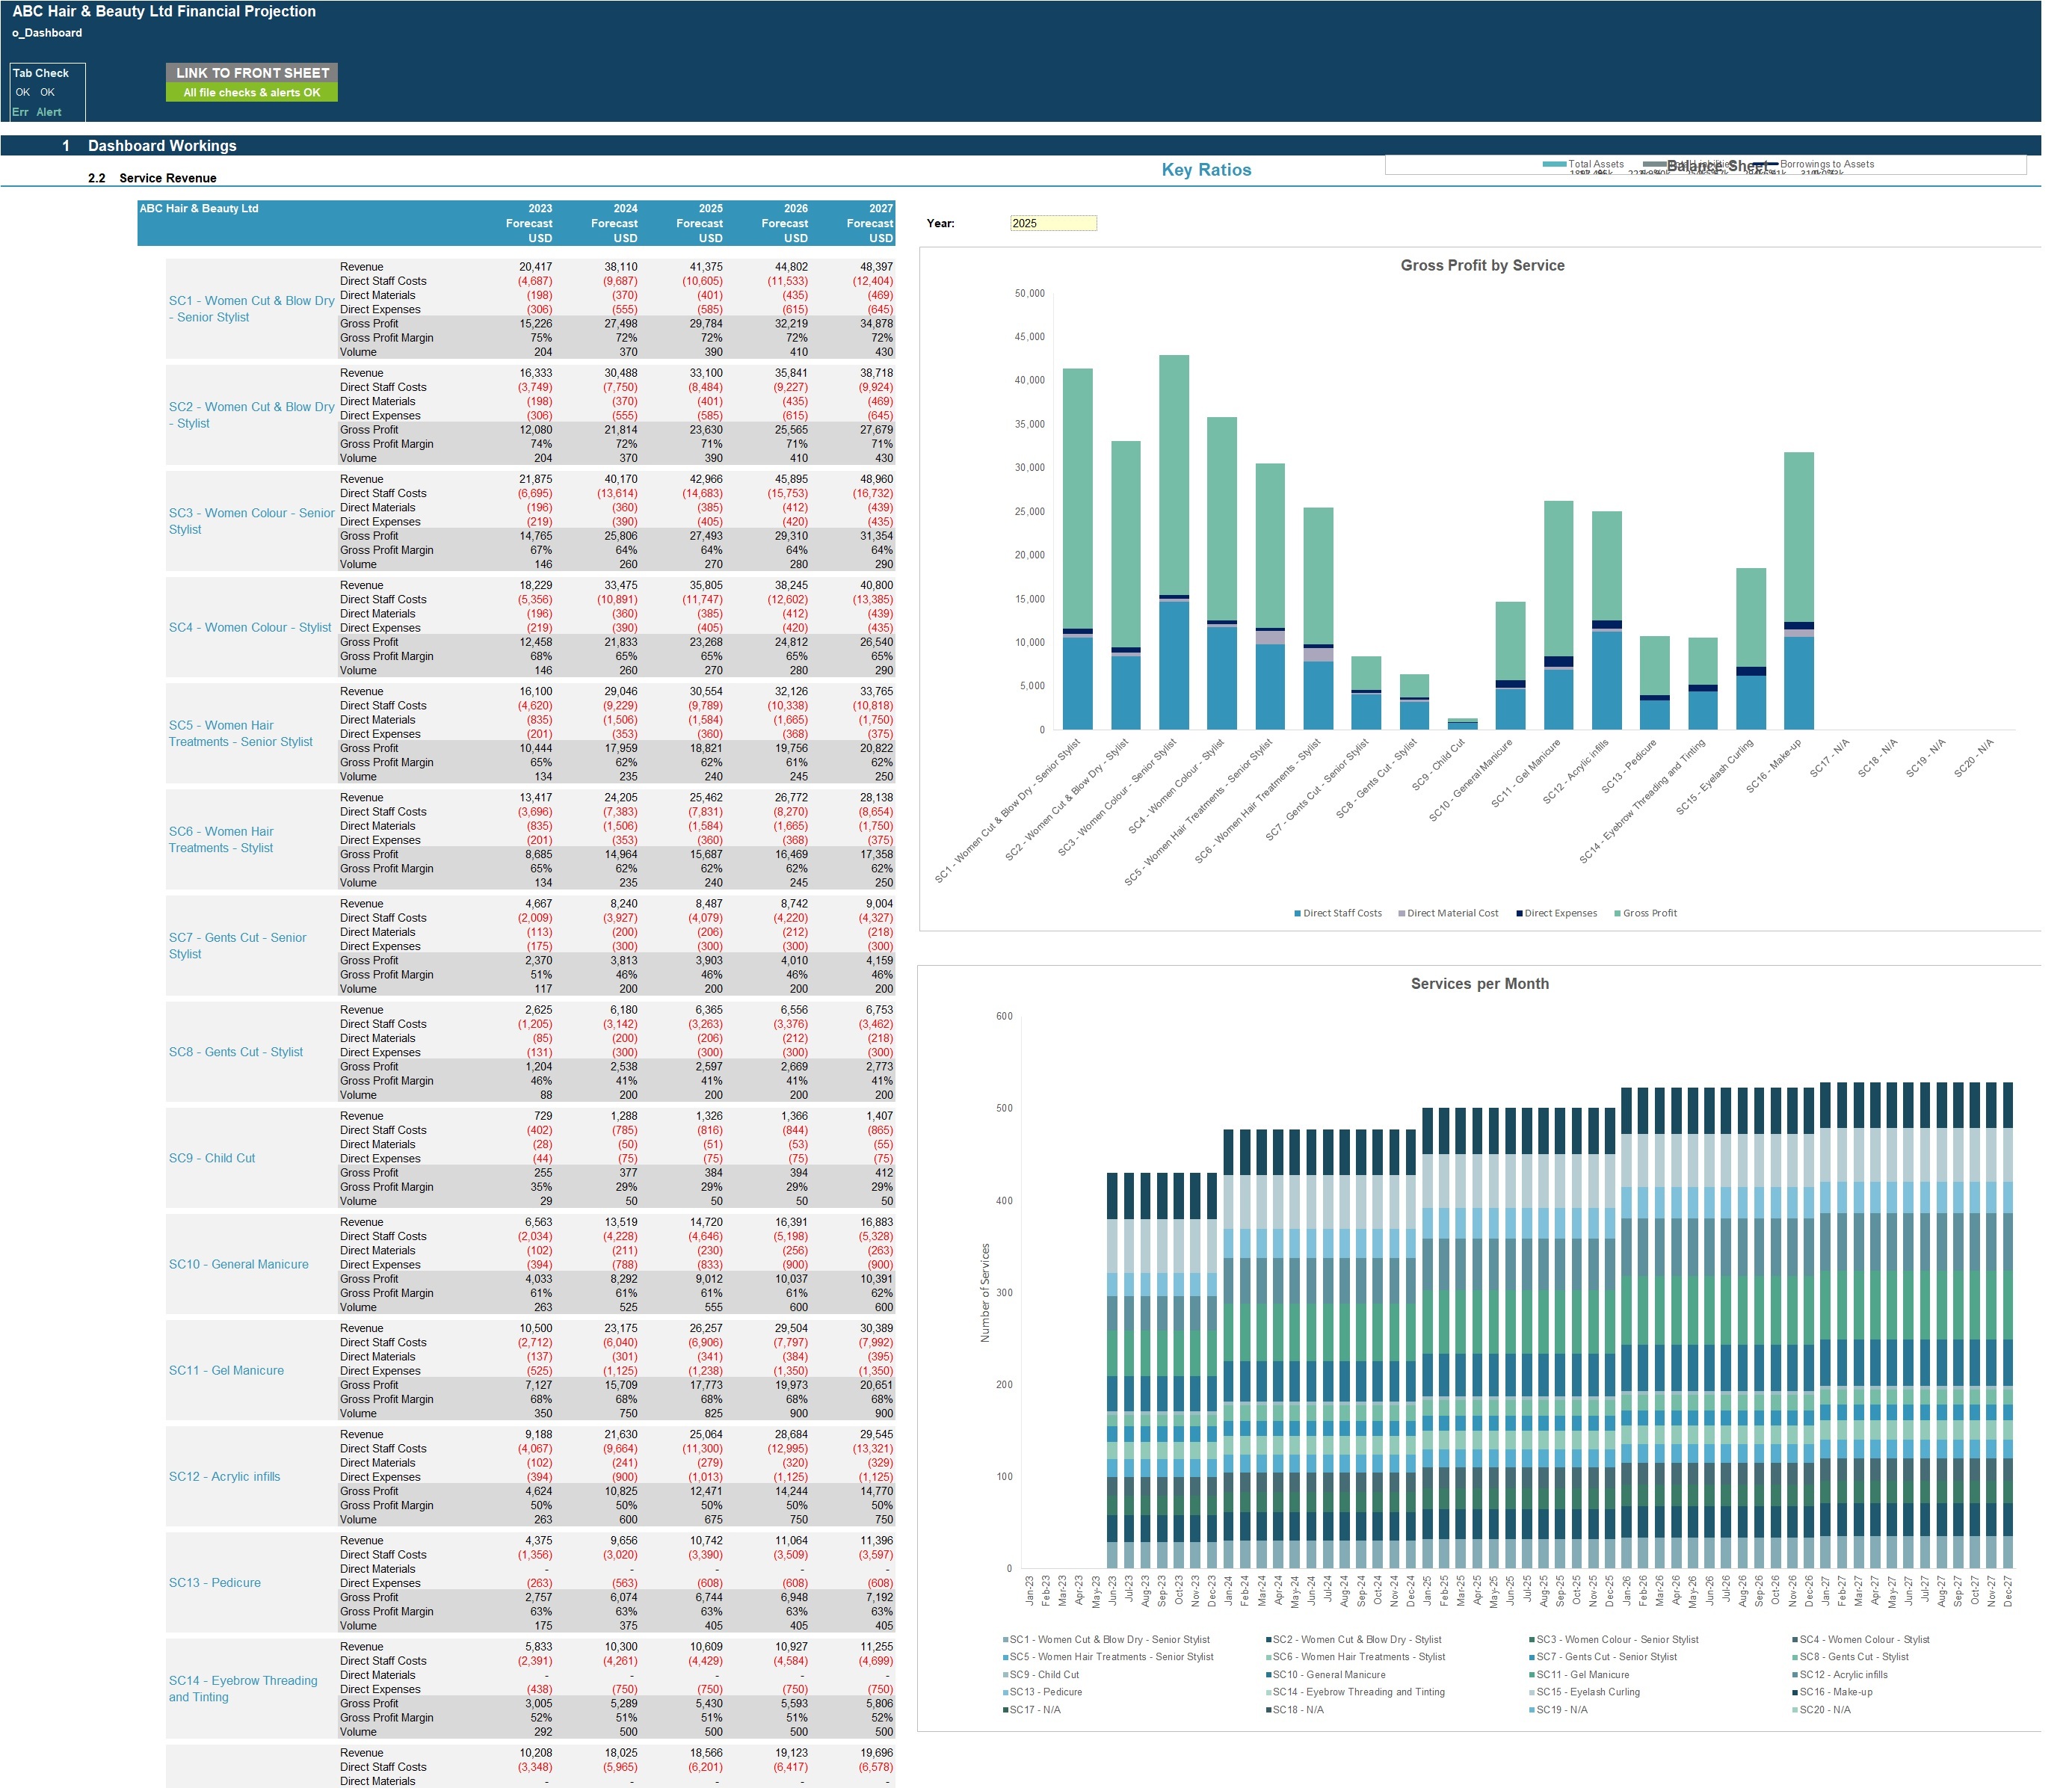Select the 2027 Forecast column header
Screen dimensions: 2072x1788
pyautogui.click(x=869, y=224)
